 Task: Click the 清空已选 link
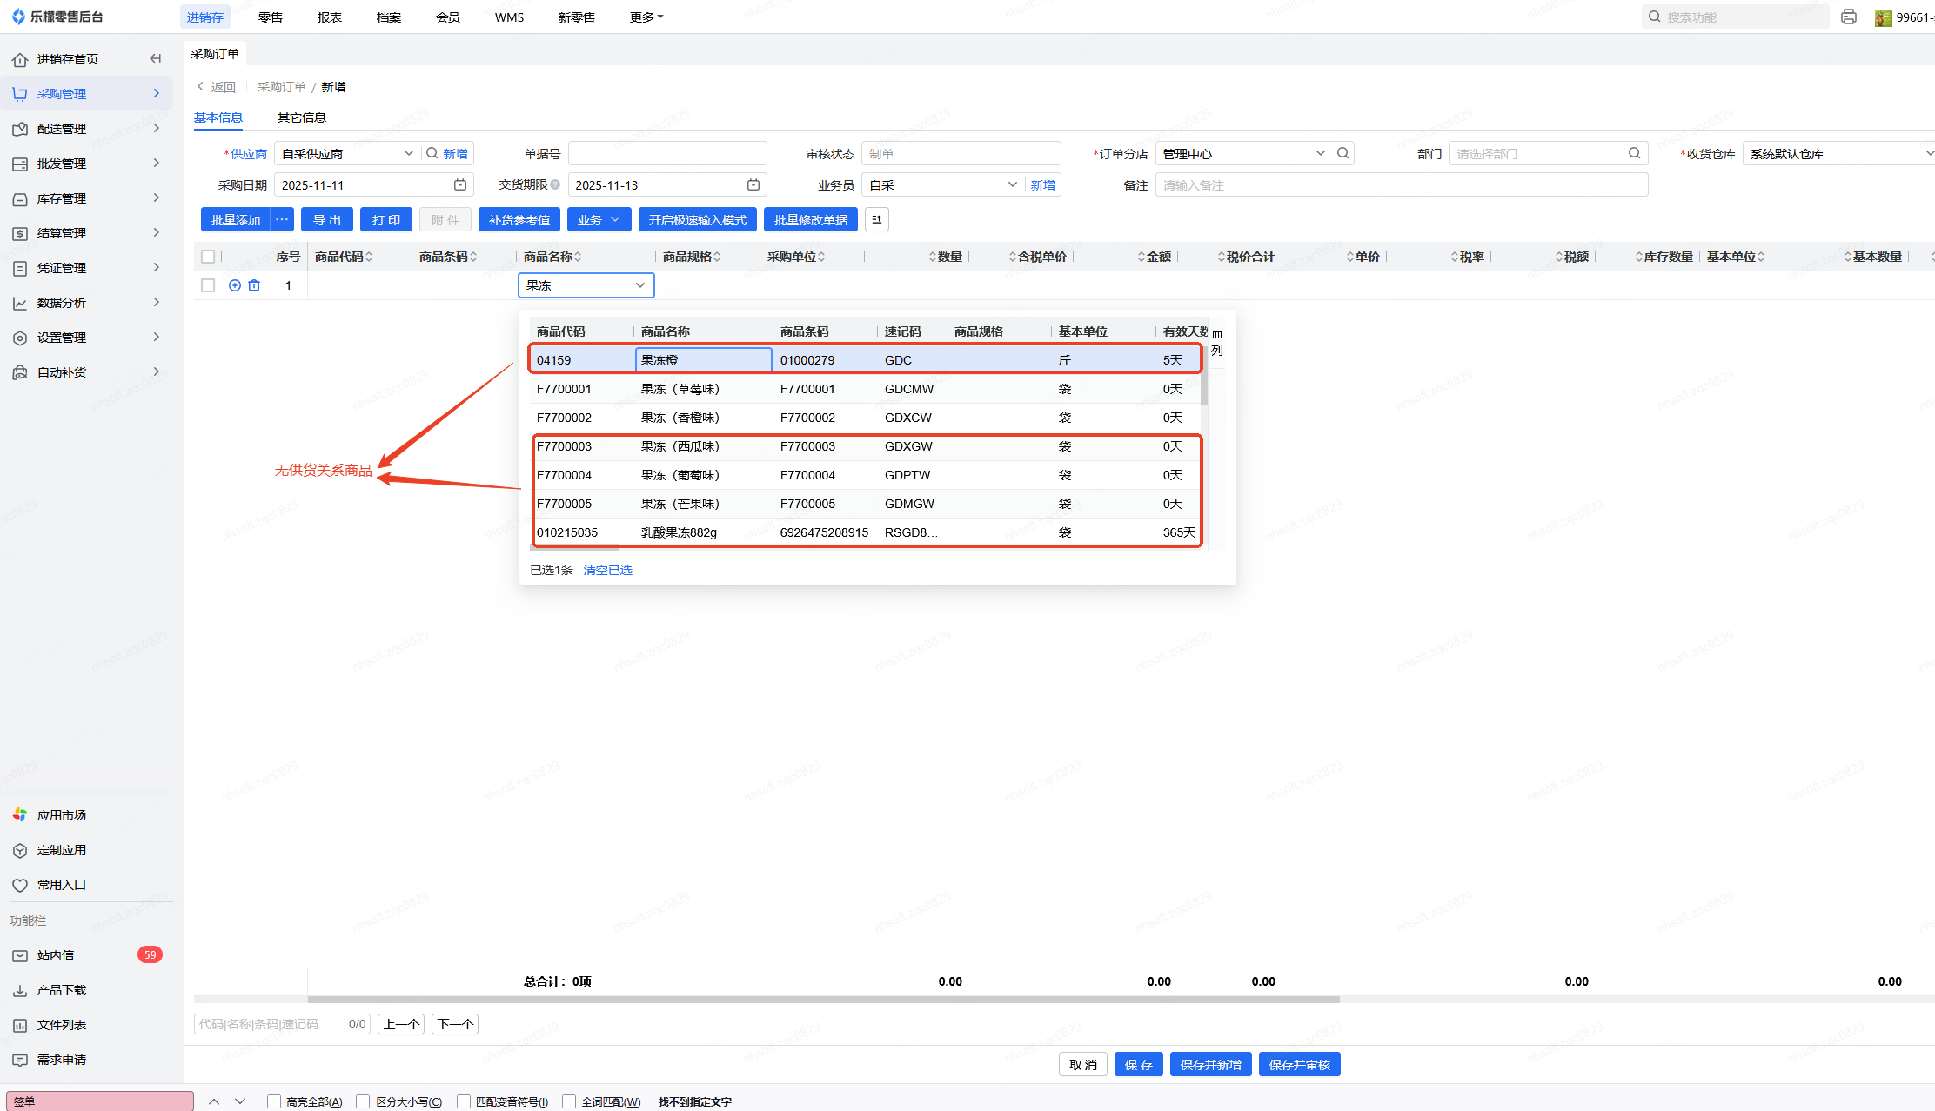[x=607, y=570]
